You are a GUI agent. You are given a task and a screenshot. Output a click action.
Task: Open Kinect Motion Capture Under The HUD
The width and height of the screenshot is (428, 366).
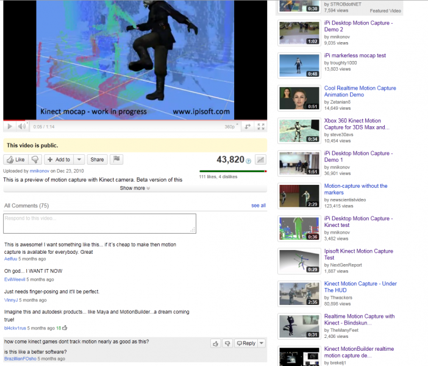(360, 287)
